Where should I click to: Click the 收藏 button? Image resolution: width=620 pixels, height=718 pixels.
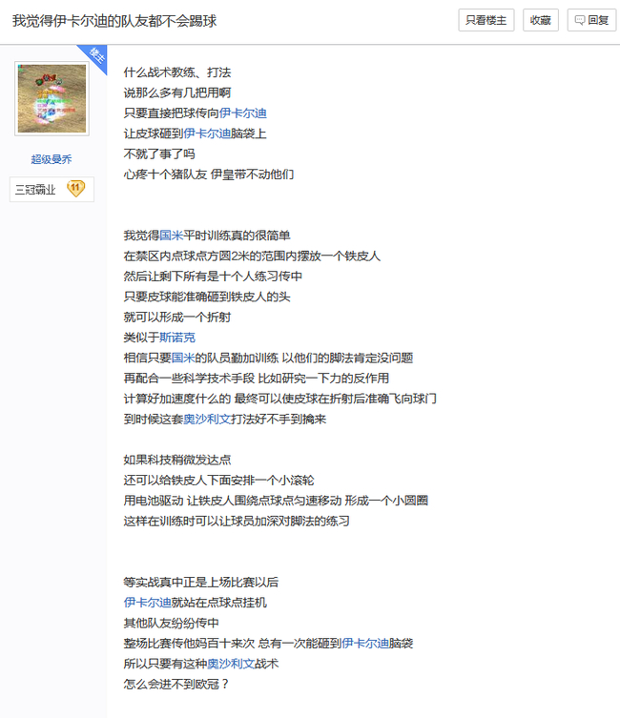(540, 20)
